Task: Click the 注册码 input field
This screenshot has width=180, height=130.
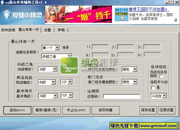Action: pos(122,96)
